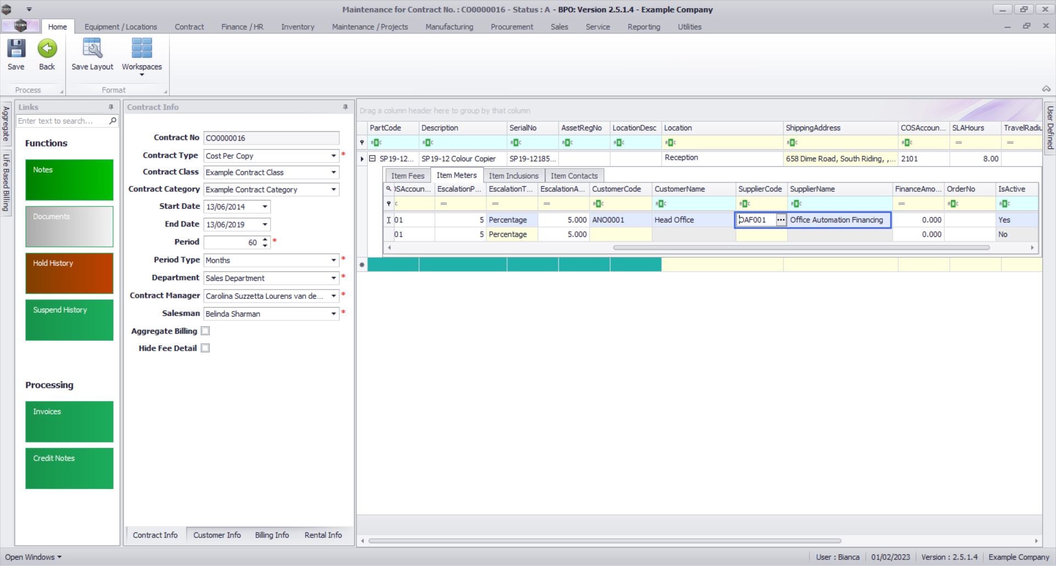Click the search magnifier in Links panel
1056x566 pixels.
tap(113, 121)
